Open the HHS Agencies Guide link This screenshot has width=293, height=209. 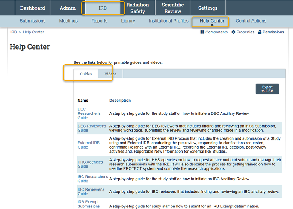(x=90, y=164)
